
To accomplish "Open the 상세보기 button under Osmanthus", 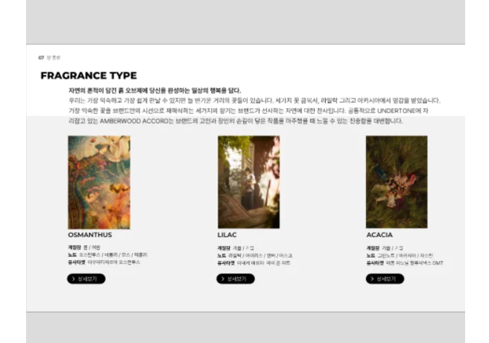I will tap(86, 279).
